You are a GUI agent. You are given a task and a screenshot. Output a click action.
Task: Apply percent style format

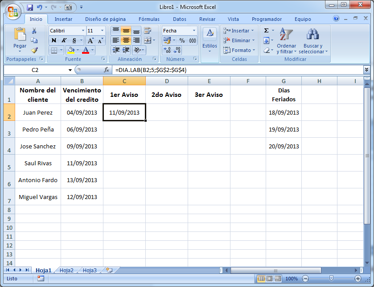[182, 40]
